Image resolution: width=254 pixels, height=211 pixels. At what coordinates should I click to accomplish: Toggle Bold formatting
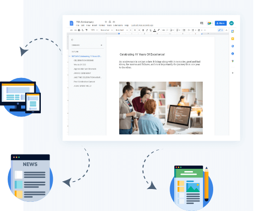click(143, 30)
